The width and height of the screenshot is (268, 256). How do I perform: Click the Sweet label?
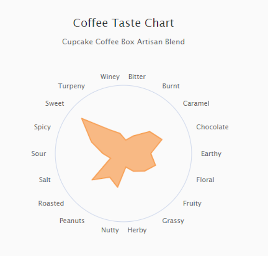55,103
